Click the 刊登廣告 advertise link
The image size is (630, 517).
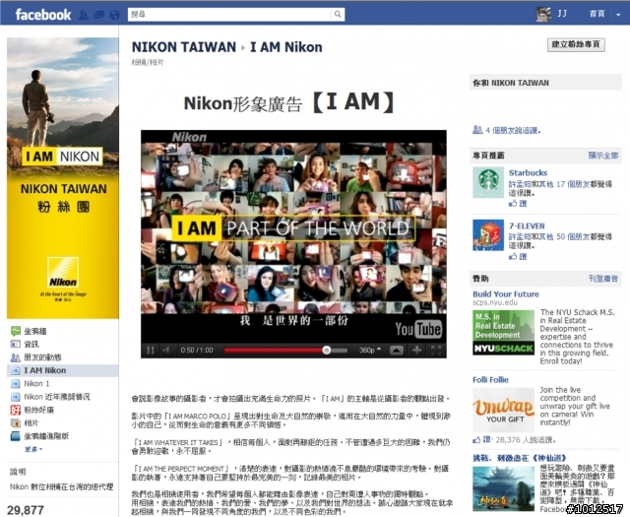coord(603,279)
